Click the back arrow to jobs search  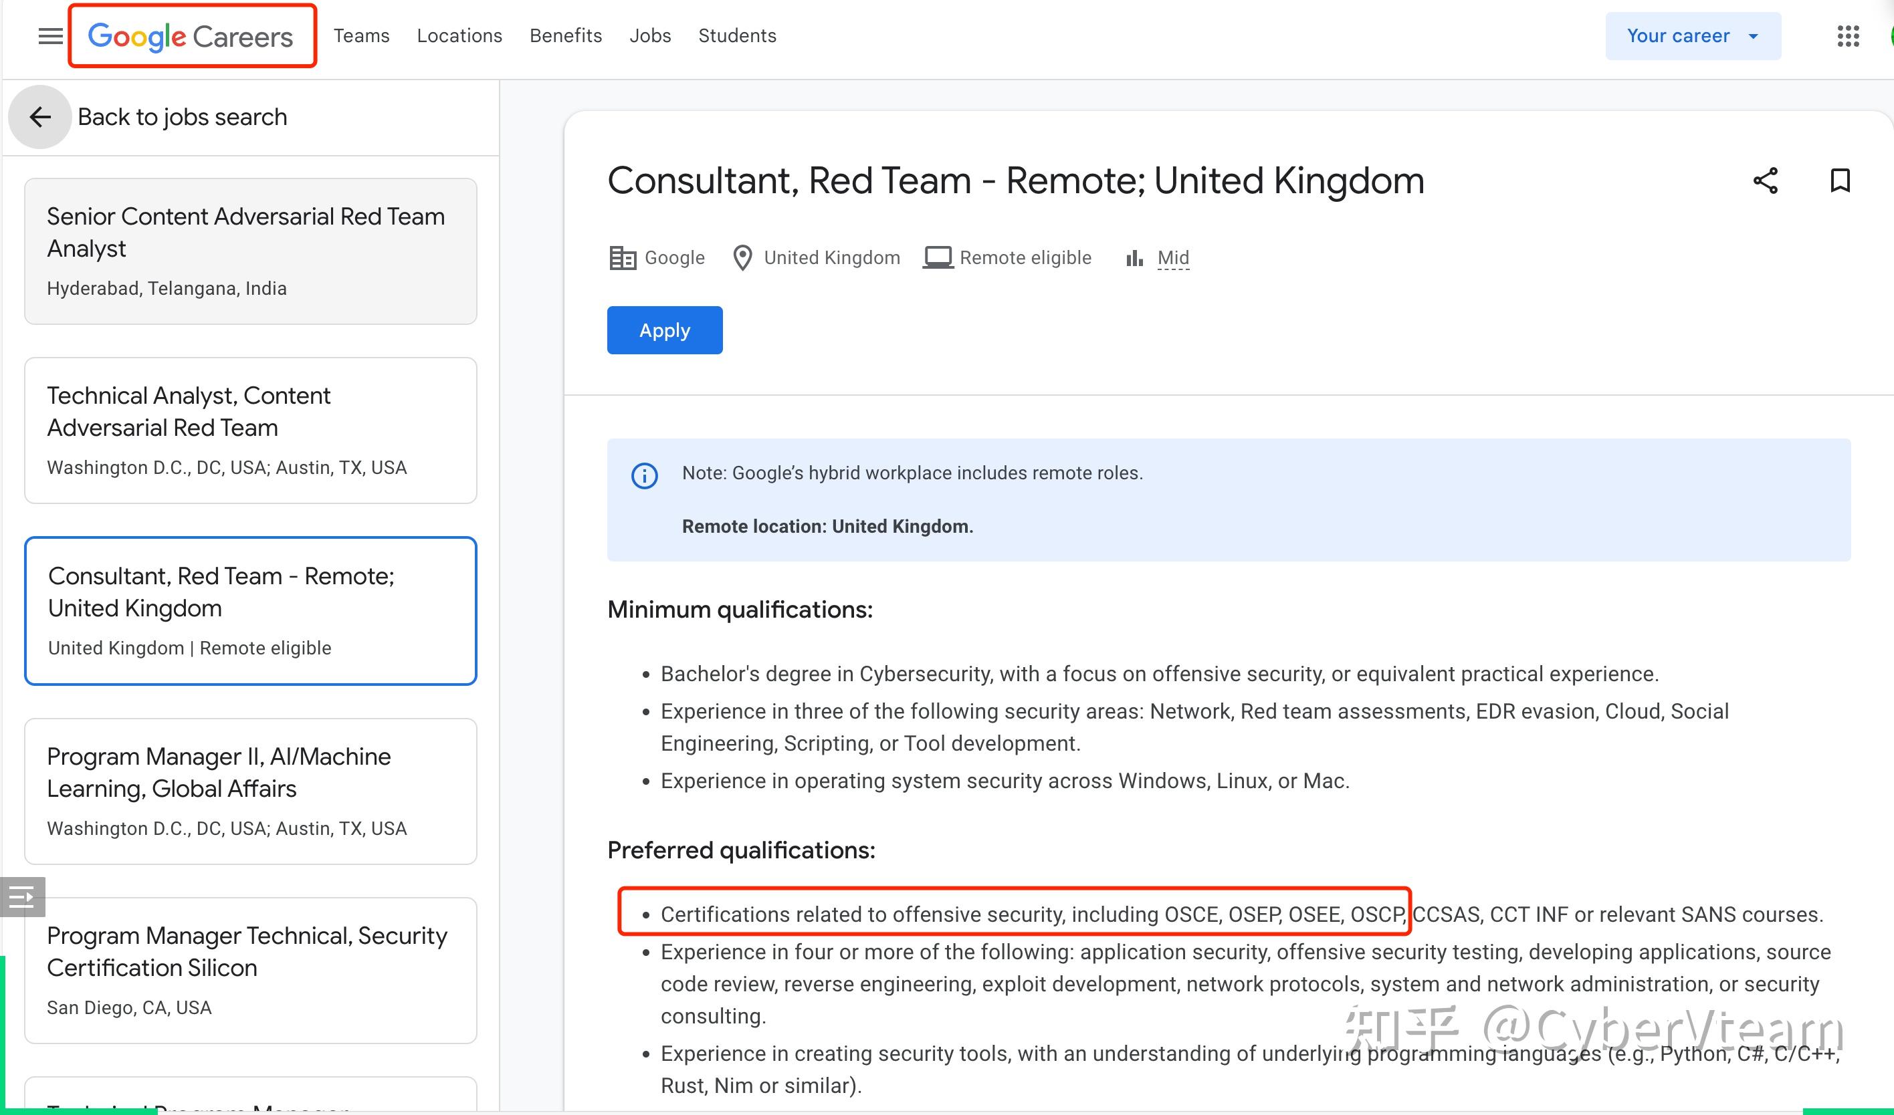coord(40,117)
